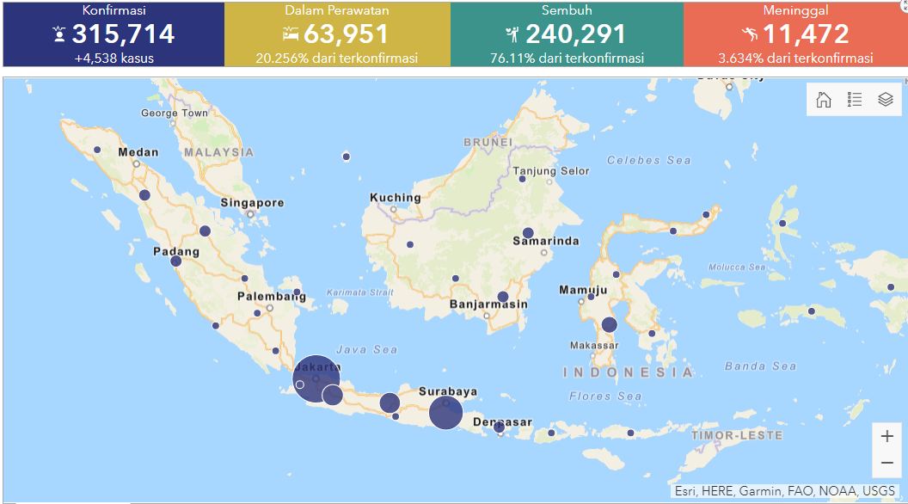This screenshot has width=908, height=504.
Task: Click the falling person icon beside 11,472
Action: click(x=750, y=34)
